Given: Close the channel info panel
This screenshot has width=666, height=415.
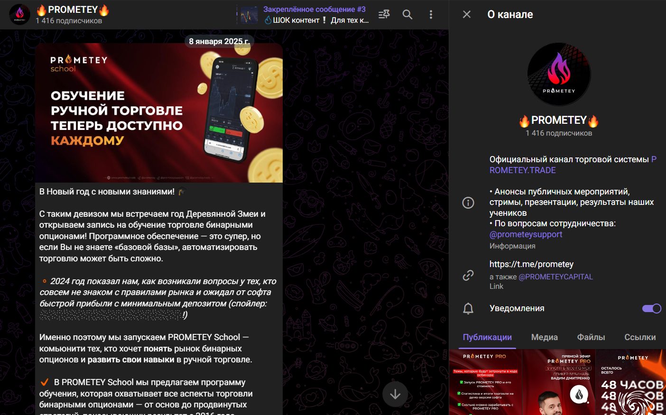Looking at the screenshot, I should tap(467, 15).
